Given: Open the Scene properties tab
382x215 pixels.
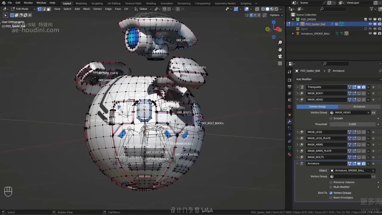Looking at the screenshot, I should (289, 100).
